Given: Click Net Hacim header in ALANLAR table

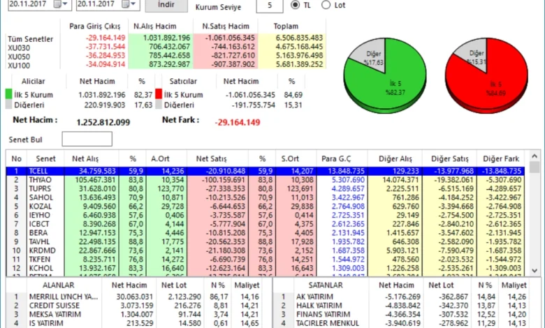Looking at the screenshot, I should [x=129, y=285].
